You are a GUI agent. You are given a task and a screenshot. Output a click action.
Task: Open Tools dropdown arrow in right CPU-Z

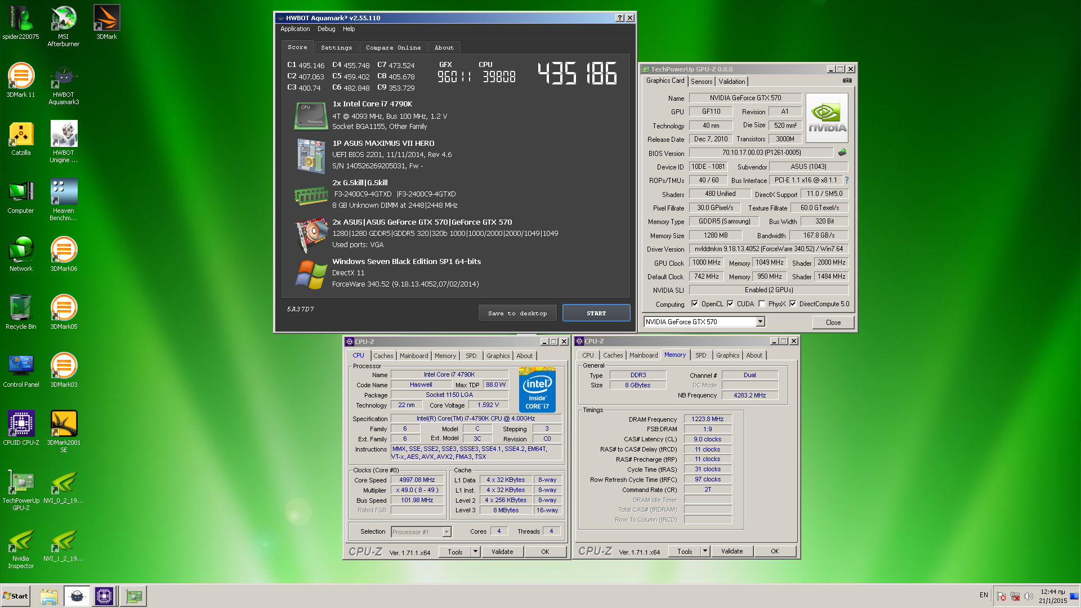pos(705,552)
